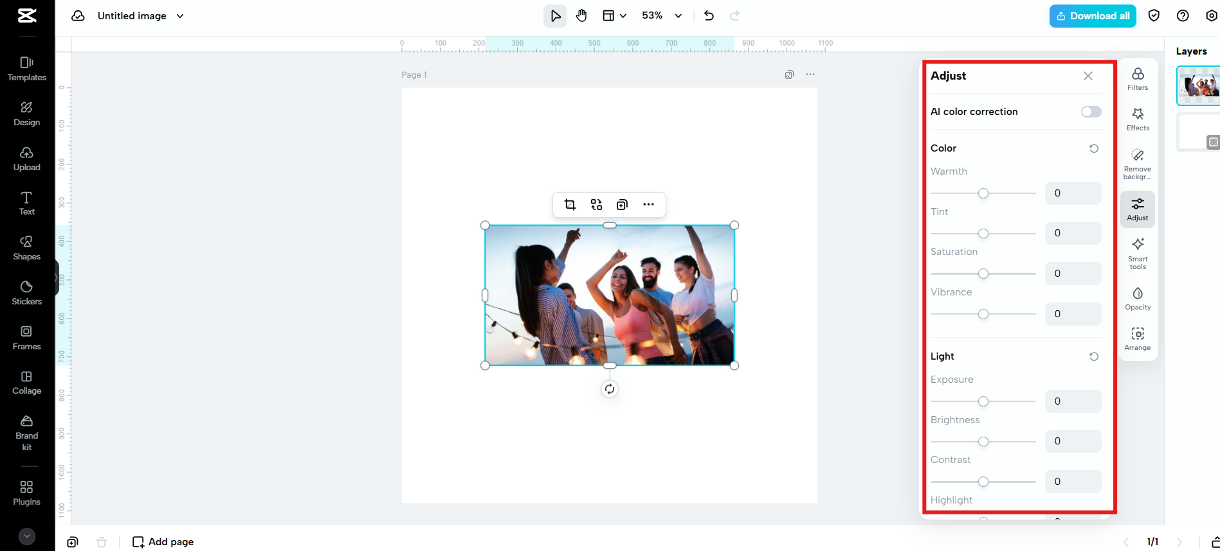Reset the Light adjustments
The height and width of the screenshot is (551, 1220).
pyautogui.click(x=1094, y=356)
